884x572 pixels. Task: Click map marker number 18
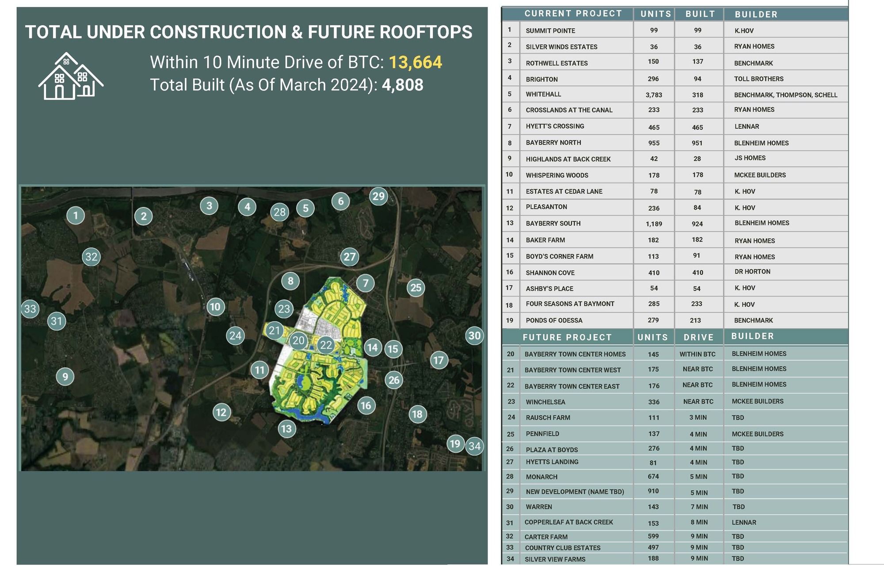coord(417,414)
